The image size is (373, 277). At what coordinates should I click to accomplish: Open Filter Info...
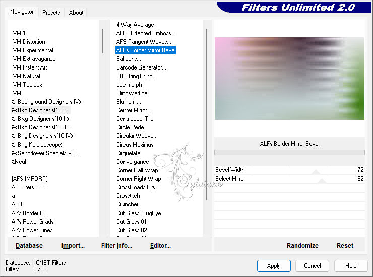[116, 246]
